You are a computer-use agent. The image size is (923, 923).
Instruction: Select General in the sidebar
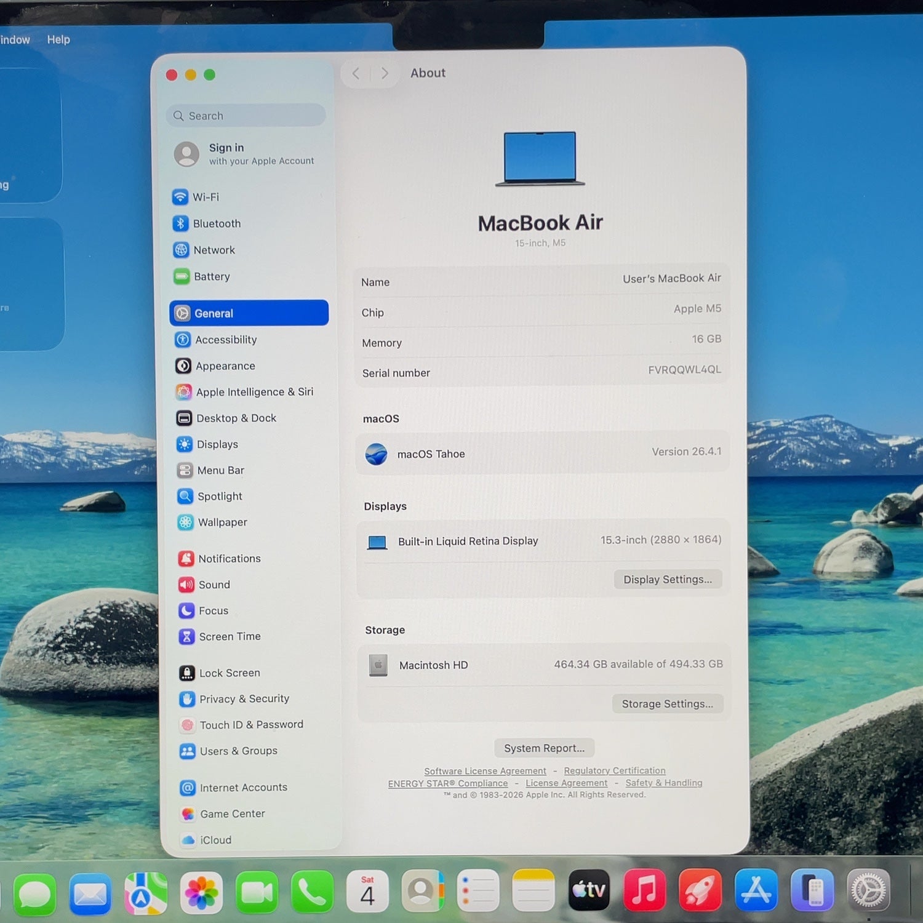point(249,313)
